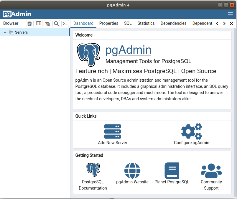Screen dimensions: 237x199
Task: Launch the PSQL terminal tool icon
Action: 65,24
